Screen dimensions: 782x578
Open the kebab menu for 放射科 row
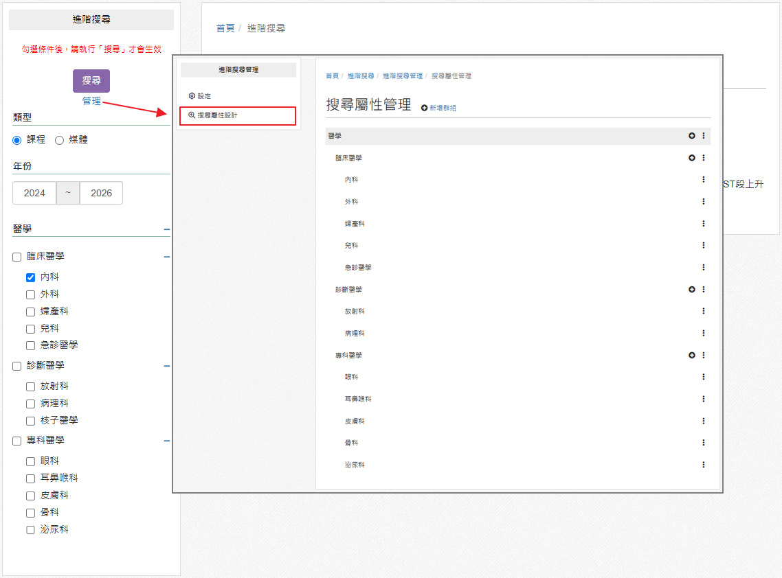click(704, 311)
